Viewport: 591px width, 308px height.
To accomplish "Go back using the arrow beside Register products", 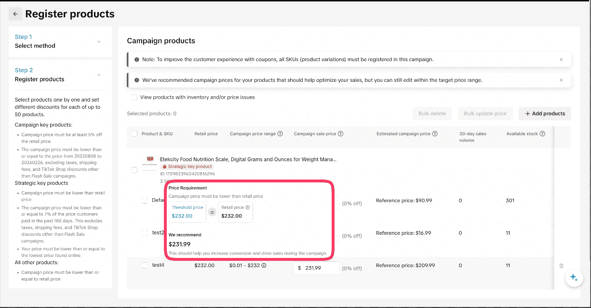I will click(x=15, y=14).
